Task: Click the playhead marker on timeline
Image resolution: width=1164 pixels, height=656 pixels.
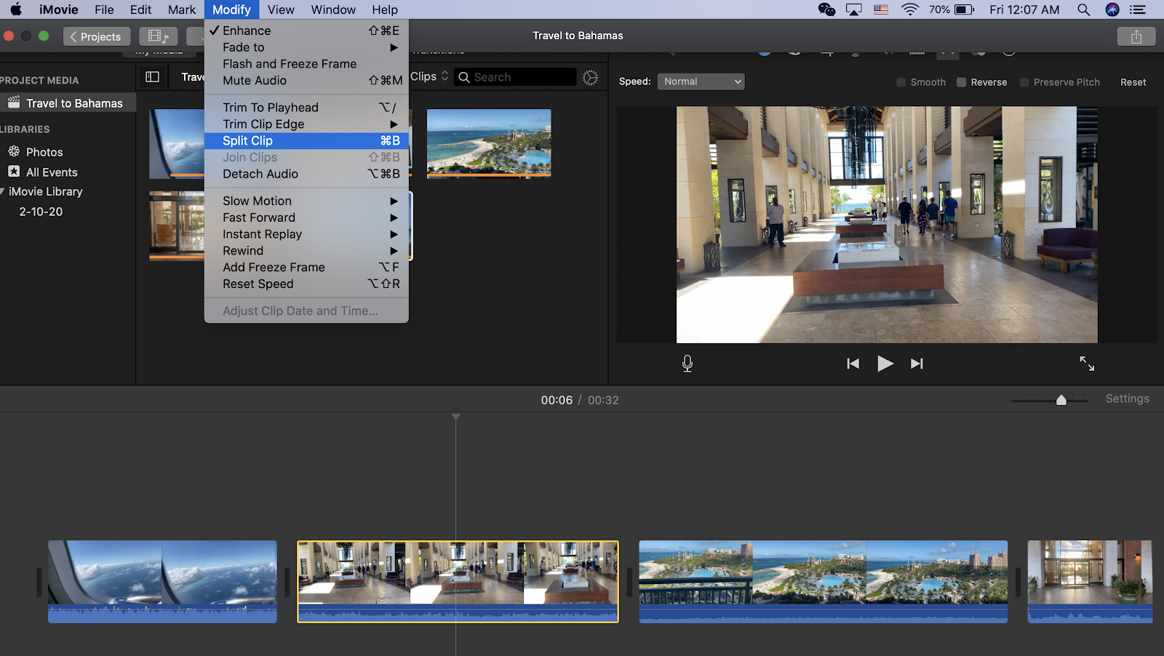Action: pyautogui.click(x=455, y=417)
